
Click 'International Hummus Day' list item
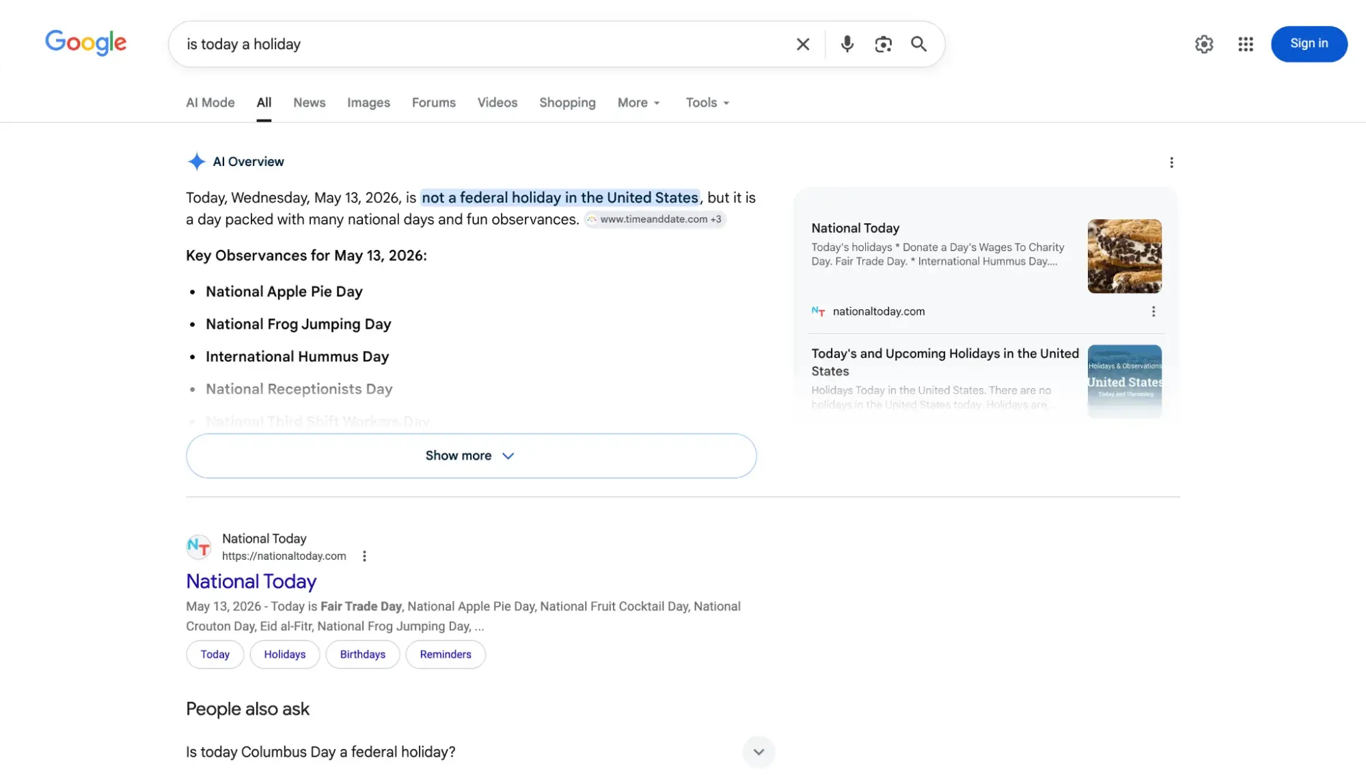coord(297,356)
